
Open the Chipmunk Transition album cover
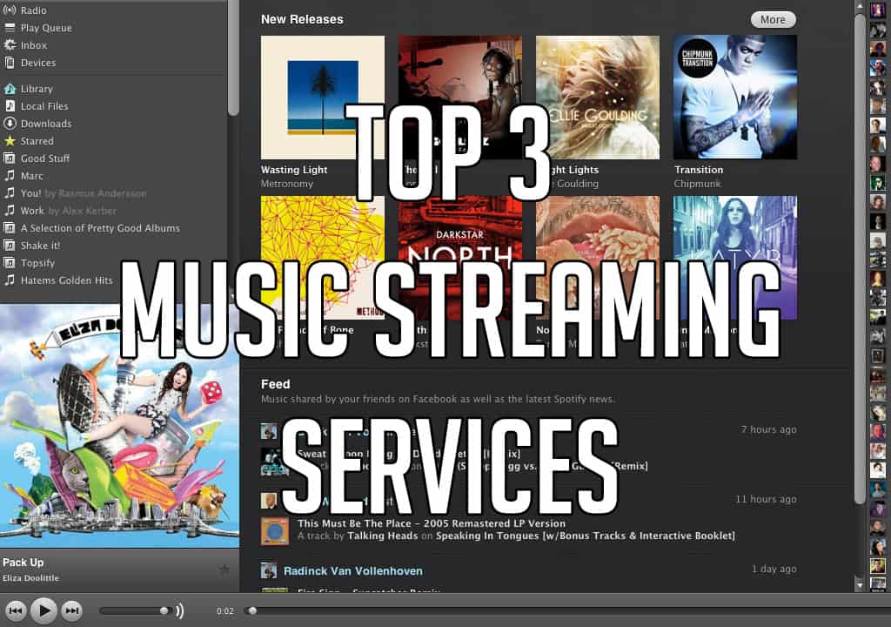point(735,98)
